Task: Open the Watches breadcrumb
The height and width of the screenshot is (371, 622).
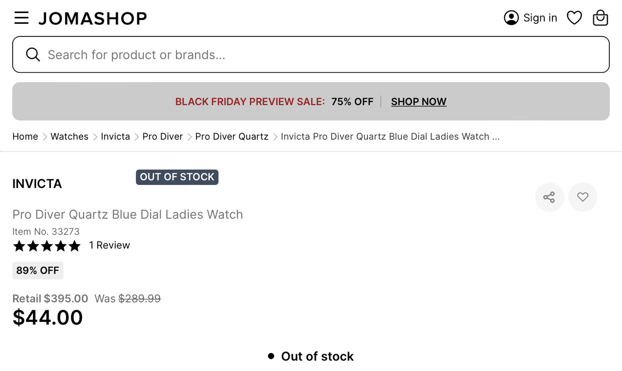Action: click(x=69, y=136)
